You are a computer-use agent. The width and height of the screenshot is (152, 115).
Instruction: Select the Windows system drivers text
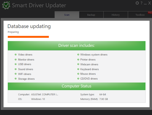point(94,55)
